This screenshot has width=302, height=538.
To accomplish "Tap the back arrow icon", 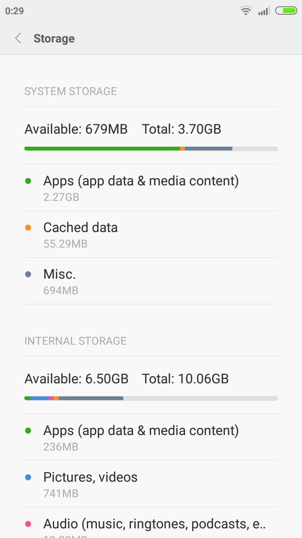I will (x=18, y=38).
